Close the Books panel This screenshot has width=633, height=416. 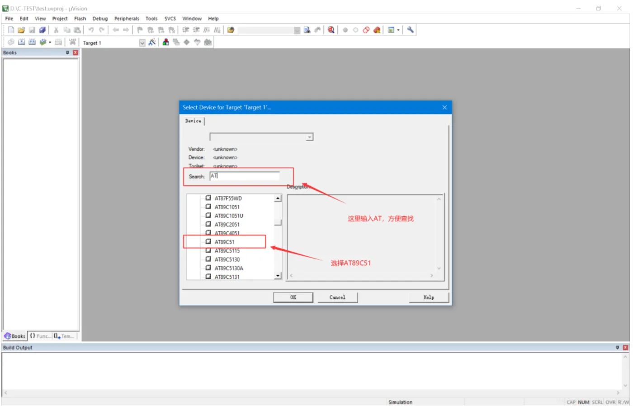point(76,53)
